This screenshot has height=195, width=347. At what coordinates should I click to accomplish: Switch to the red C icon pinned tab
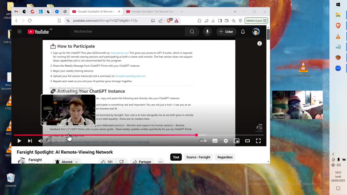(x=33, y=12)
